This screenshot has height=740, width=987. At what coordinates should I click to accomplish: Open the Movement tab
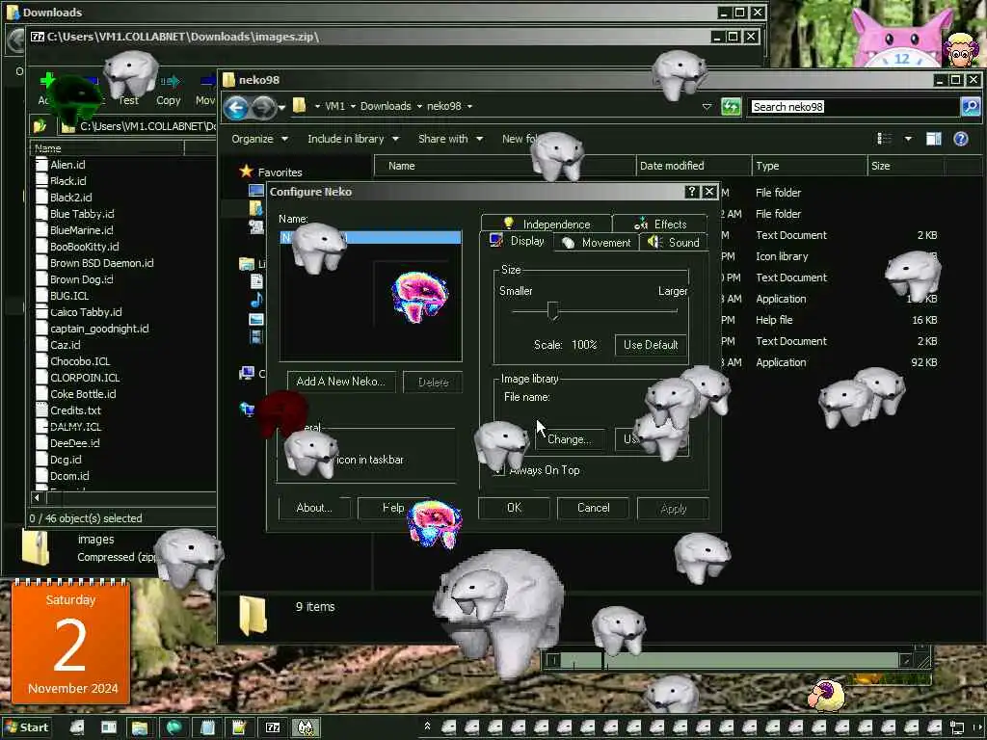[x=596, y=242]
